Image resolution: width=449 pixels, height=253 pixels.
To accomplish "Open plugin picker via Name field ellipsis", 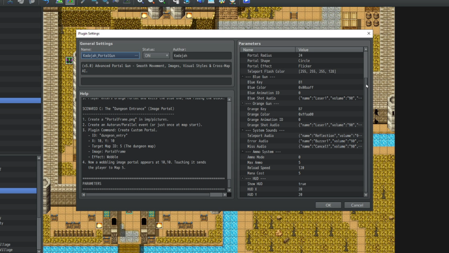I will pos(136,56).
